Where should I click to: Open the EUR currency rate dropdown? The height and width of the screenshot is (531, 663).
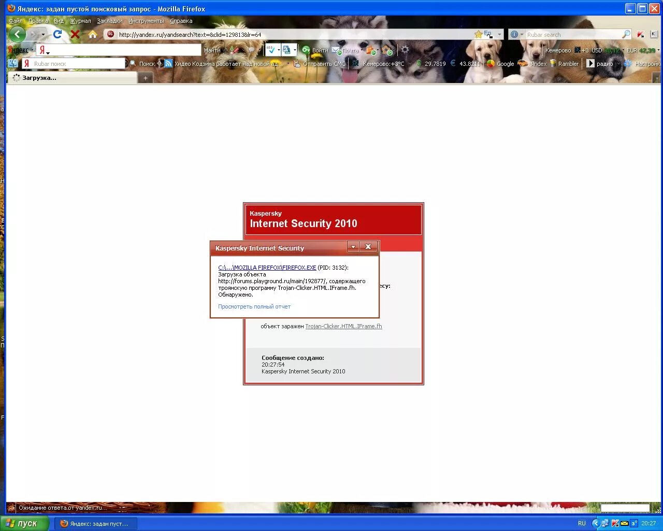tap(658, 50)
